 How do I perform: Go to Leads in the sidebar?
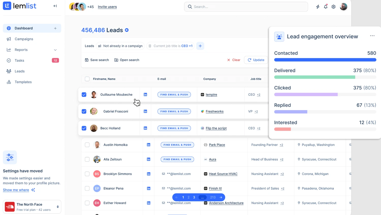(x=32, y=71)
